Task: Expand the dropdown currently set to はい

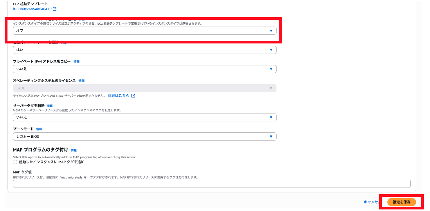Action: [x=144, y=50]
